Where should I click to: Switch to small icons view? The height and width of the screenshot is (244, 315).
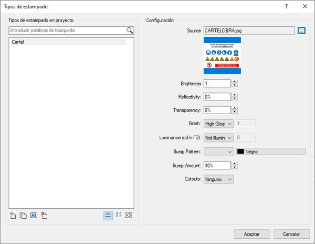tap(119, 215)
